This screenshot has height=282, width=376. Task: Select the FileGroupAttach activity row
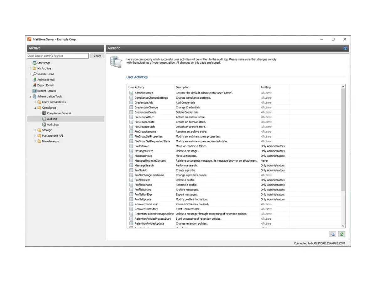coord(234,117)
